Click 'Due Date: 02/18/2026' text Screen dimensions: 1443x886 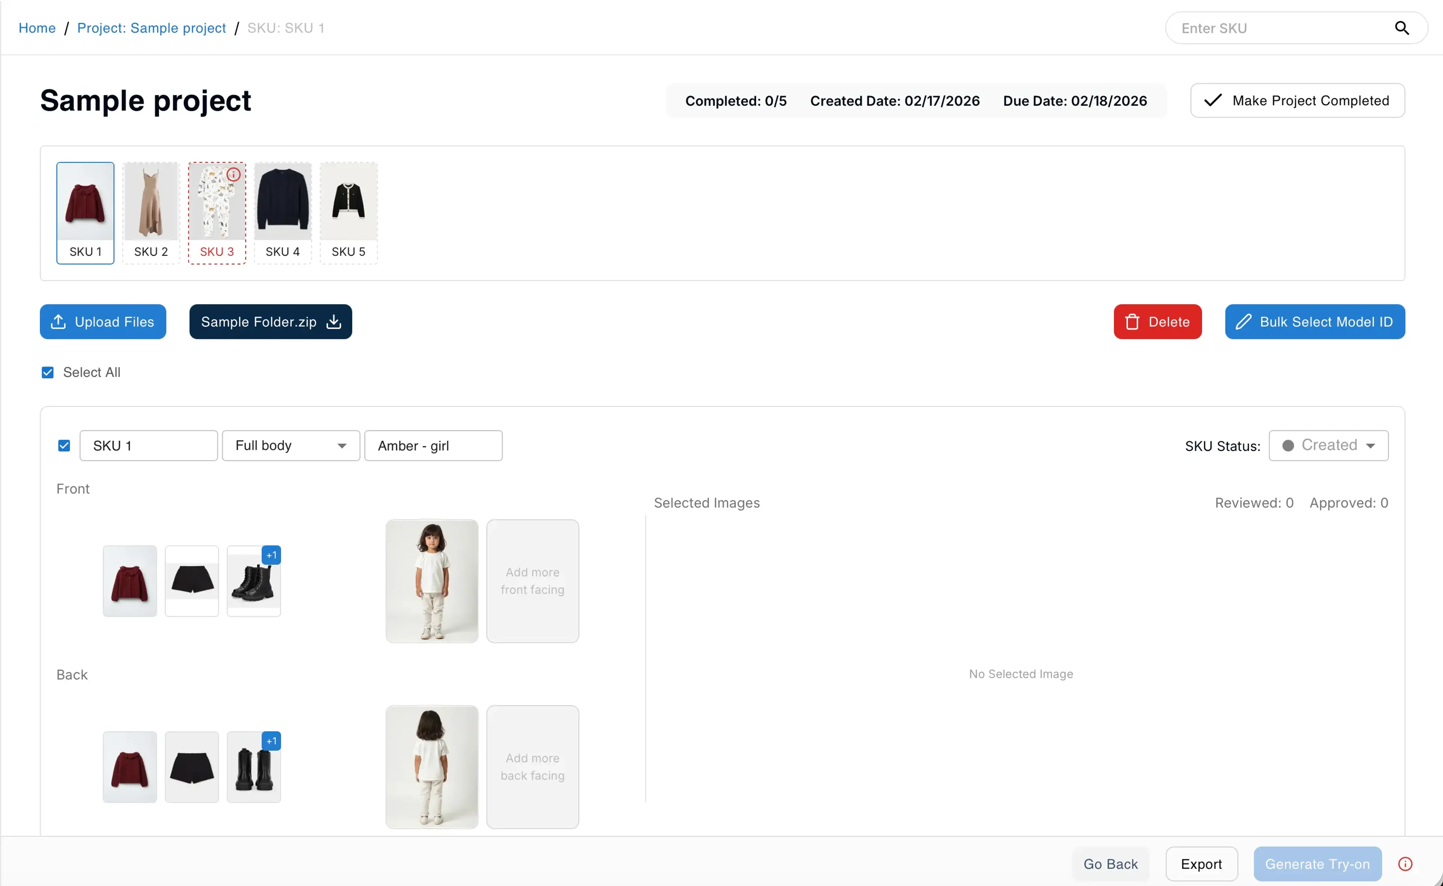(x=1074, y=101)
